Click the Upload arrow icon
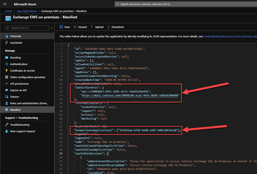 click(x=92, y=27)
